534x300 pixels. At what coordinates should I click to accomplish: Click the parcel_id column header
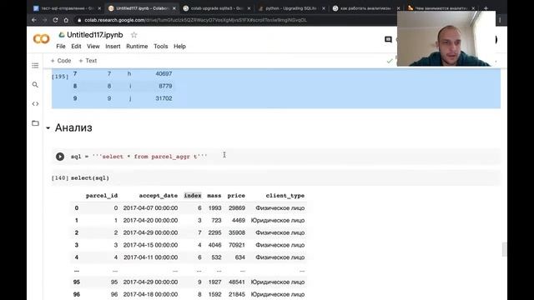(x=102, y=196)
